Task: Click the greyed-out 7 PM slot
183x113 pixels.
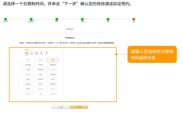Action: [x=40, y=94]
